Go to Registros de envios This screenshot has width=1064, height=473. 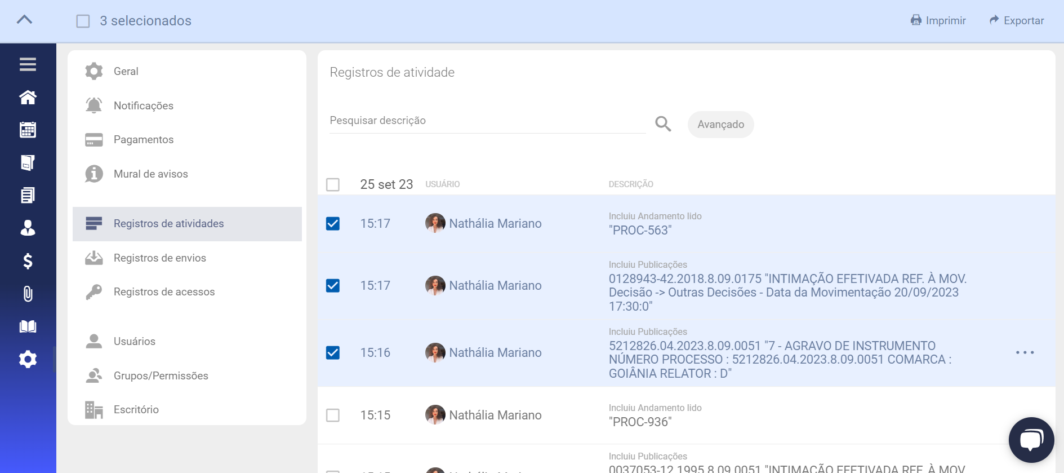point(160,258)
